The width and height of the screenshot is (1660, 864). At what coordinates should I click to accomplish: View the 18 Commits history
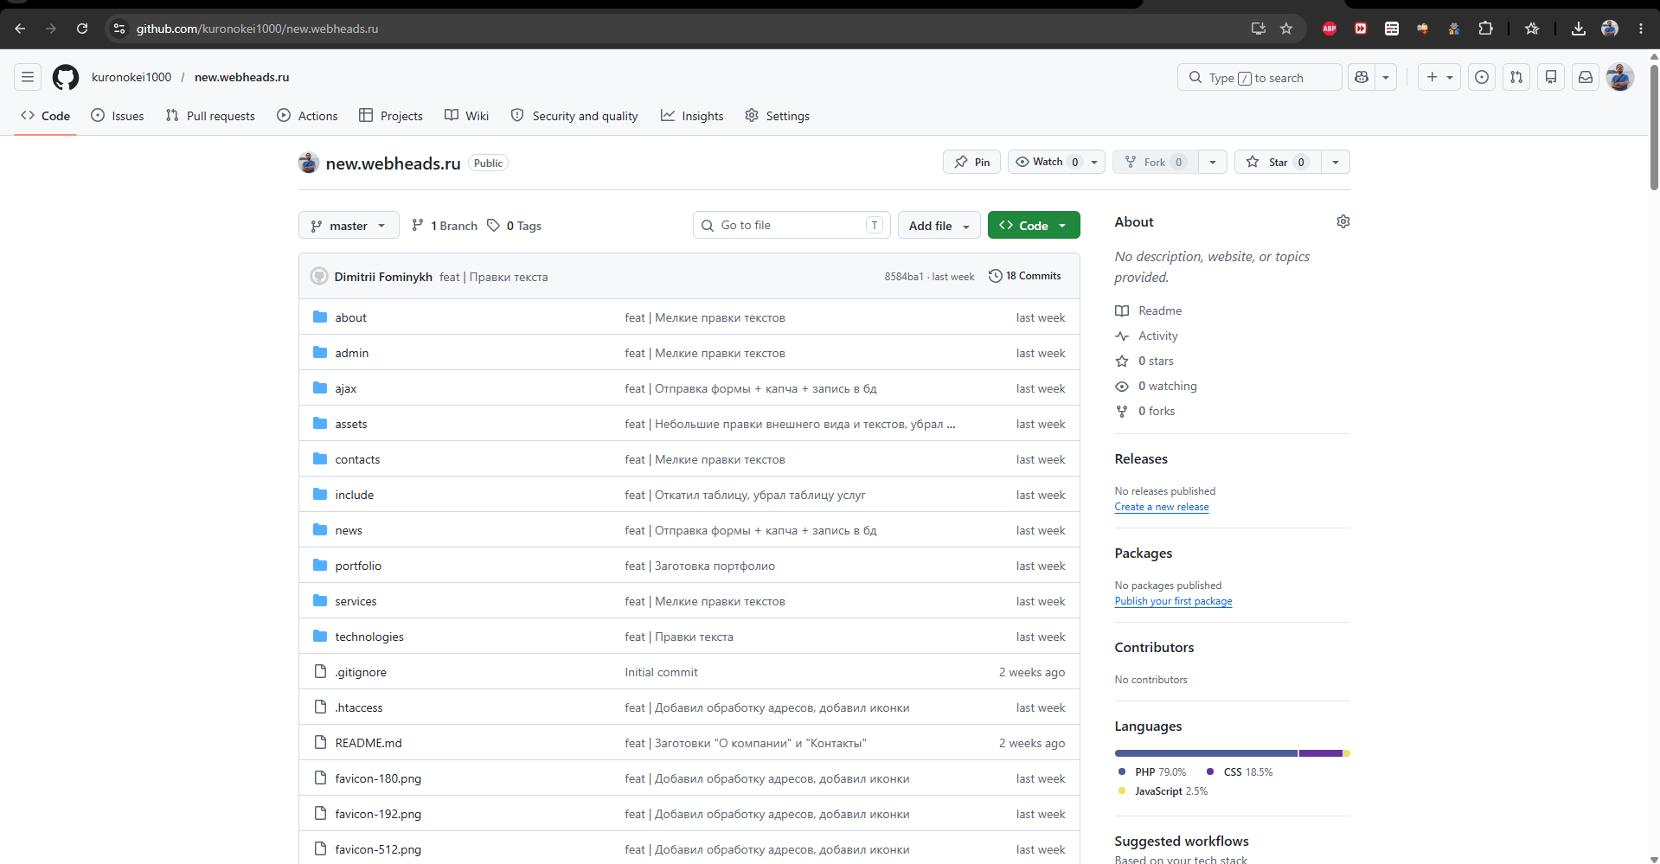pos(1025,276)
